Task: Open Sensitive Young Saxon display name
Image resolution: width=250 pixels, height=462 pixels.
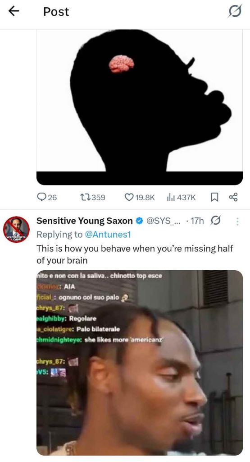Action: click(x=84, y=221)
